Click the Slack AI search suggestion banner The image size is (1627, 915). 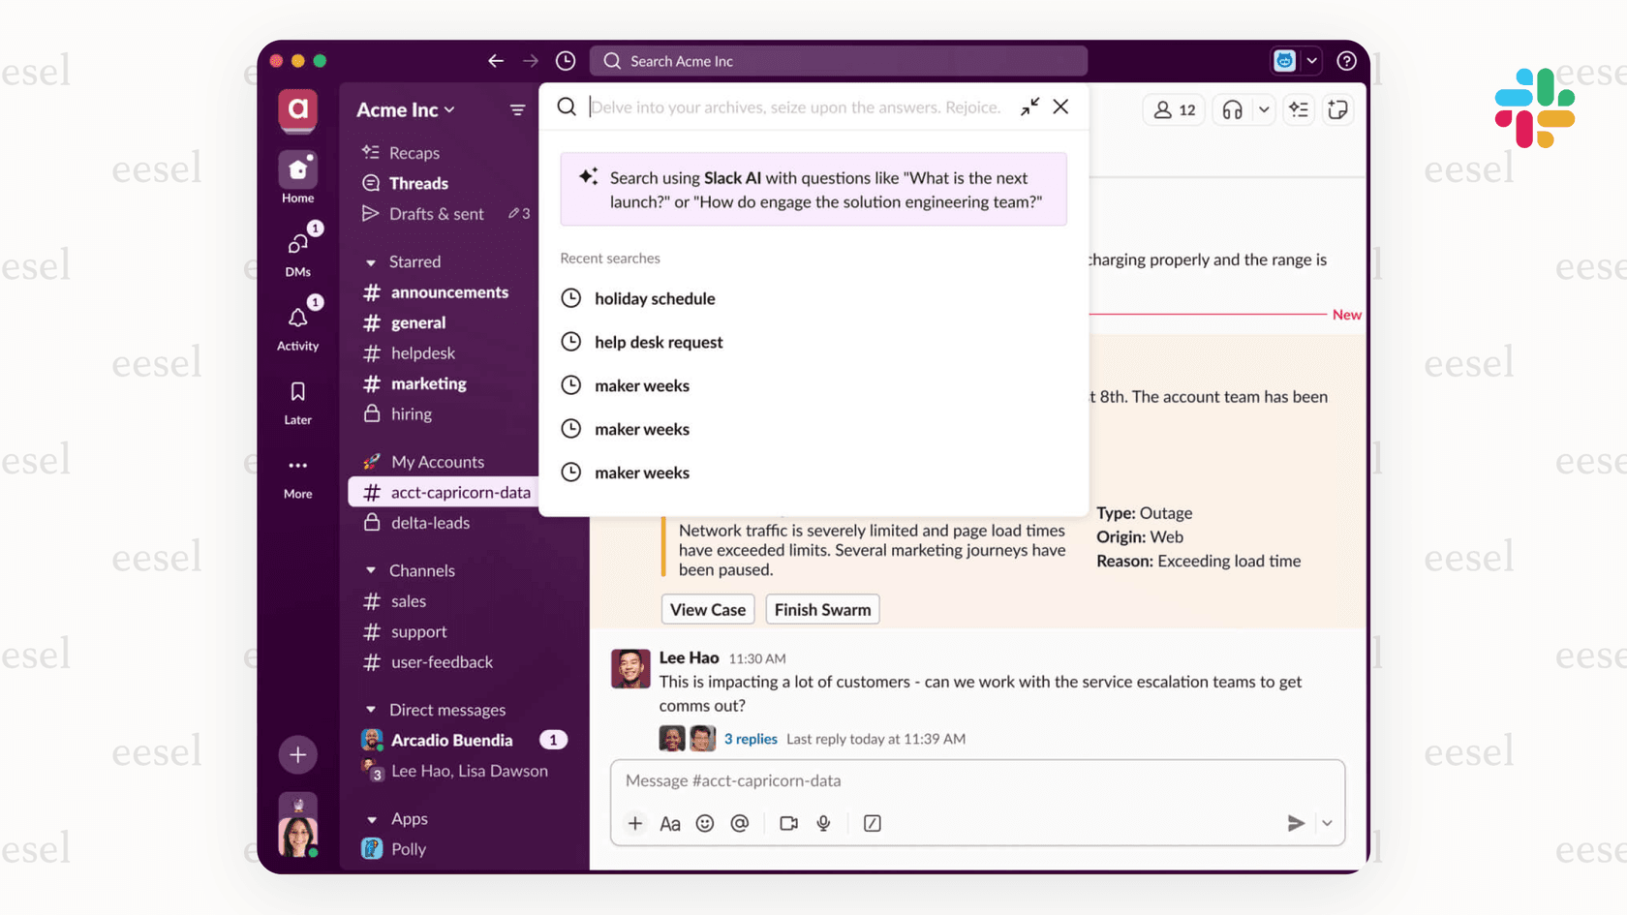813,190
